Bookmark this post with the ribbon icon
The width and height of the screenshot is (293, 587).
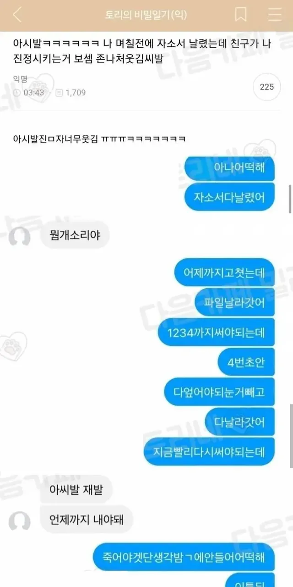point(241,15)
